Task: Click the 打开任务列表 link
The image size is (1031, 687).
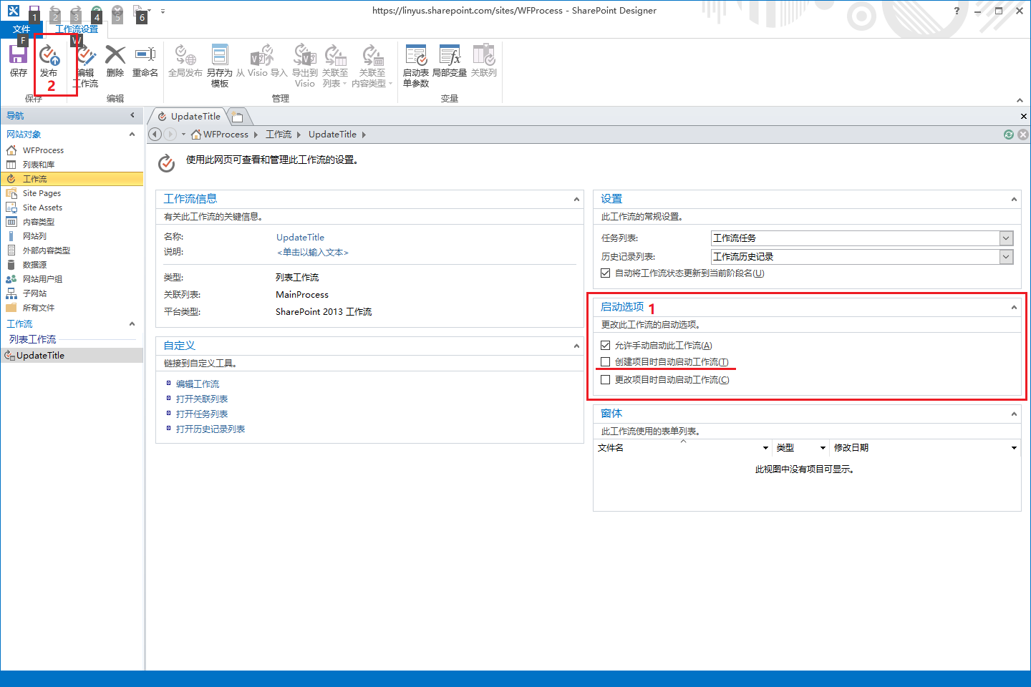Action: pos(202,414)
